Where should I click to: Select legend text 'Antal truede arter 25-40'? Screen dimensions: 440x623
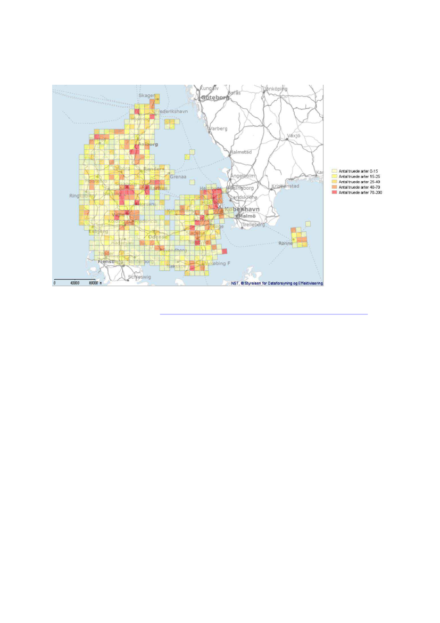tap(359, 182)
